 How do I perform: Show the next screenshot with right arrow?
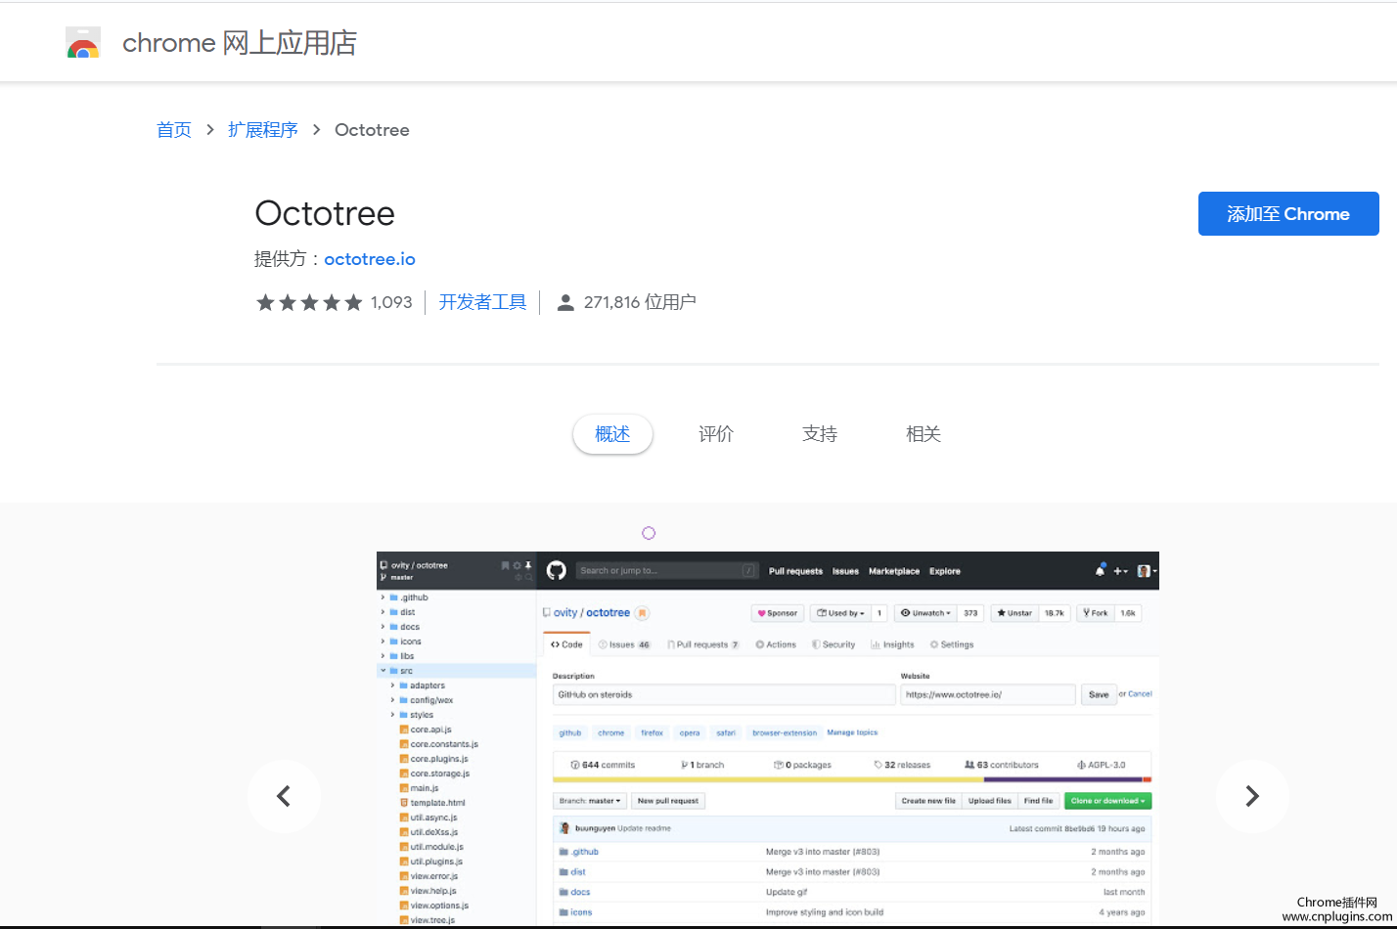[x=1252, y=796]
